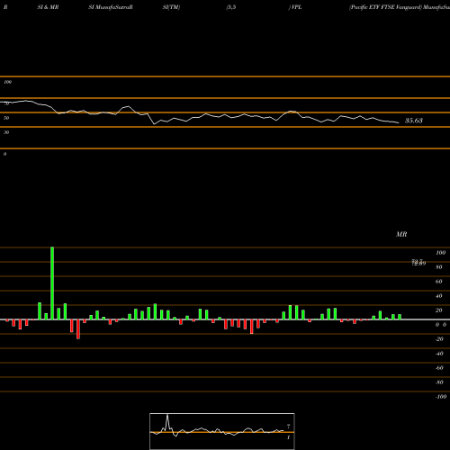This screenshot has height=450, width=450.
Task: Click the current RSI value 35.63
Action: click(414, 121)
